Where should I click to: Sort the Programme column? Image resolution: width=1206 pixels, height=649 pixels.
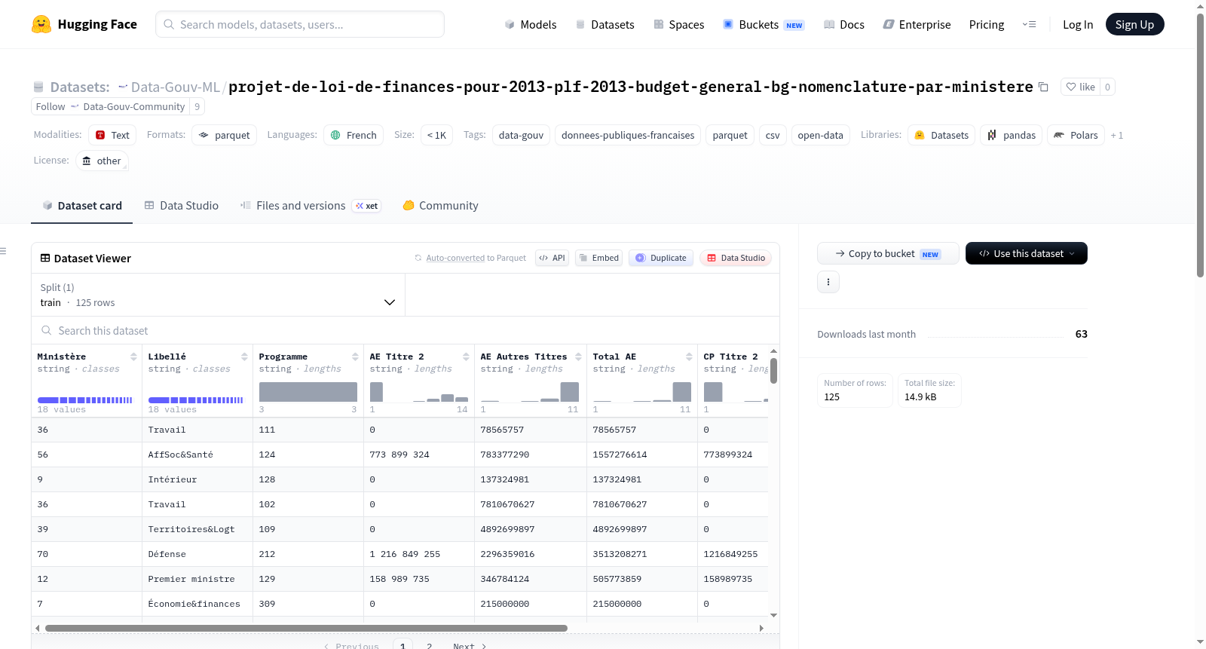click(355, 357)
